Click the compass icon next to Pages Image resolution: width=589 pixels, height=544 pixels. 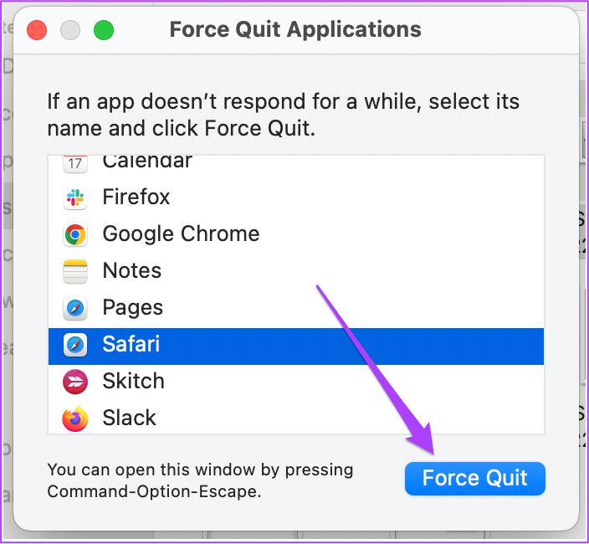(x=75, y=308)
